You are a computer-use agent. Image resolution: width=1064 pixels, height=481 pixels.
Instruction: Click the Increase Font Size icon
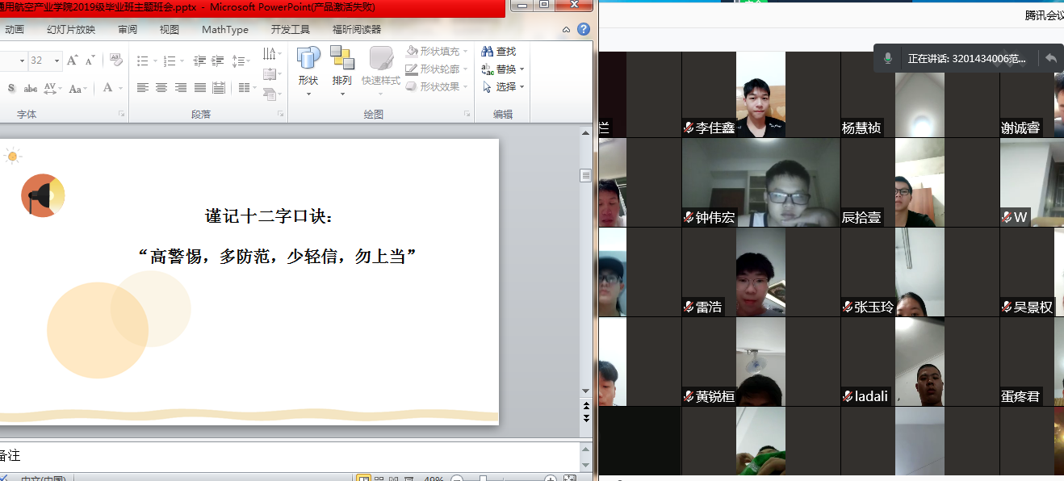[x=73, y=61]
